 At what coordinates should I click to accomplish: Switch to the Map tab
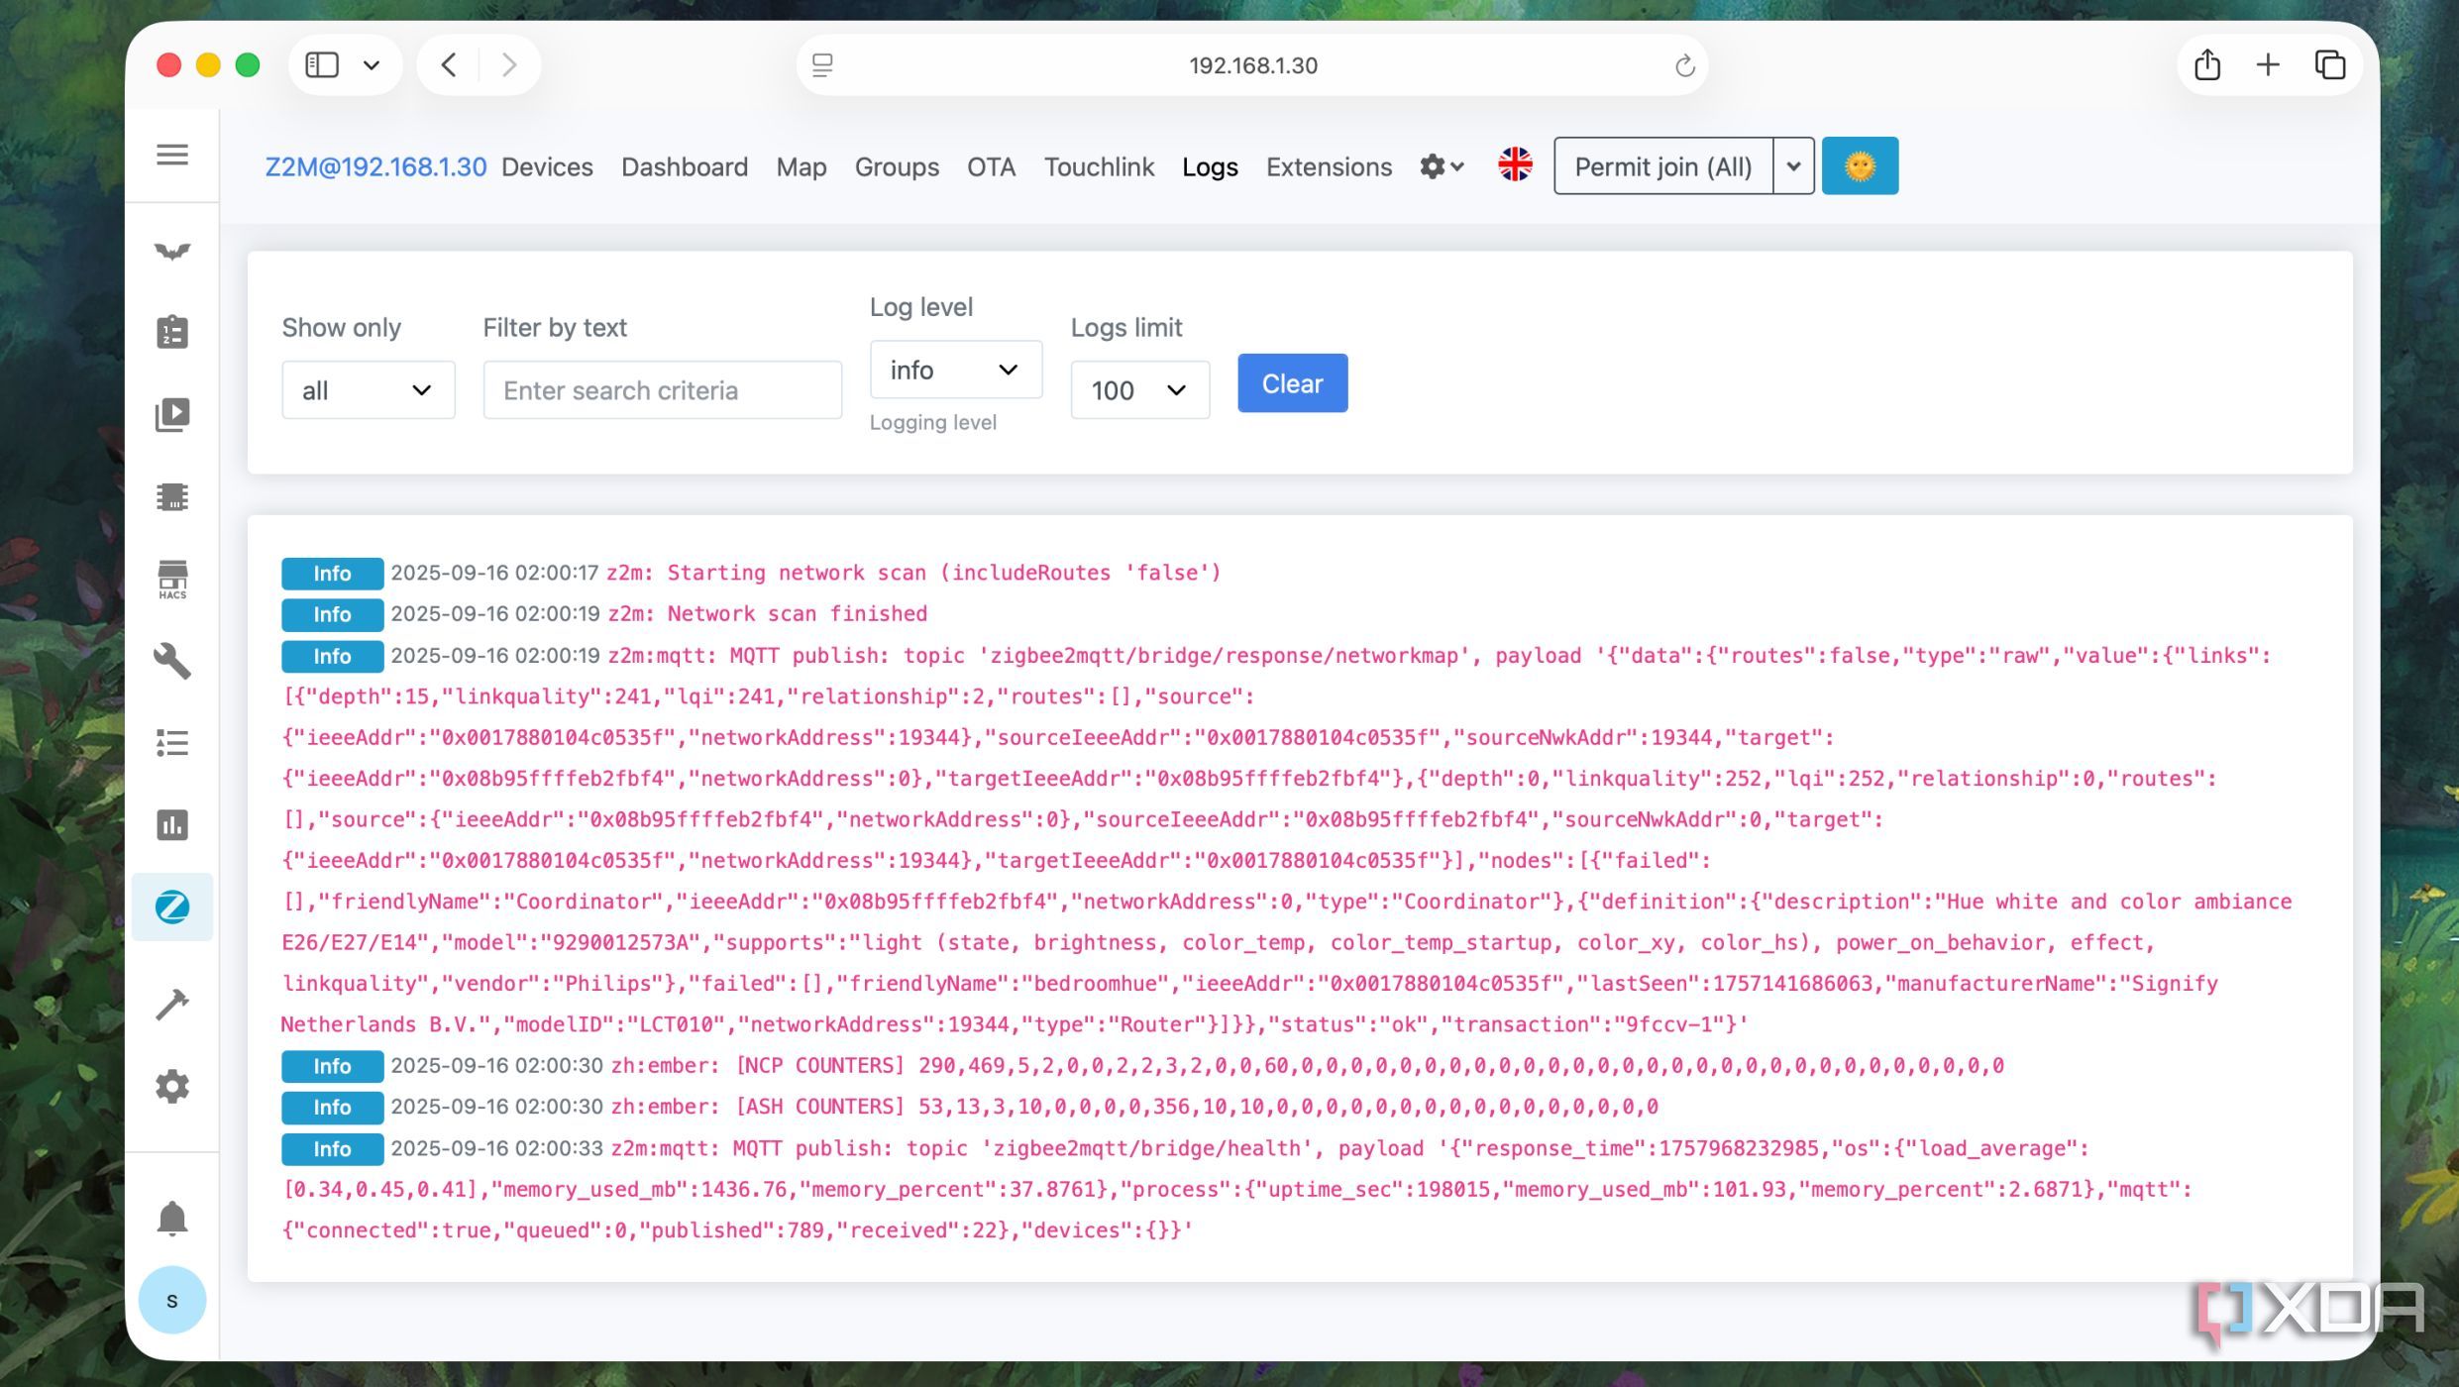click(x=802, y=166)
